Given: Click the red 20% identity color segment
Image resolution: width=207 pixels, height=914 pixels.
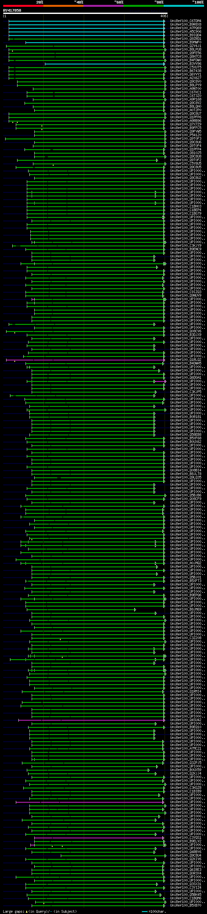Looking at the screenshot, I should [23, 6].
